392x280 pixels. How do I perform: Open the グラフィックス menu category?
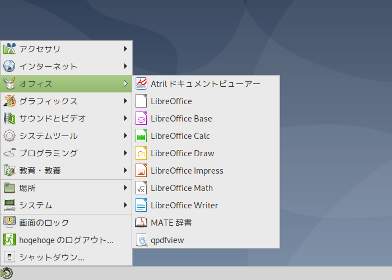point(66,101)
